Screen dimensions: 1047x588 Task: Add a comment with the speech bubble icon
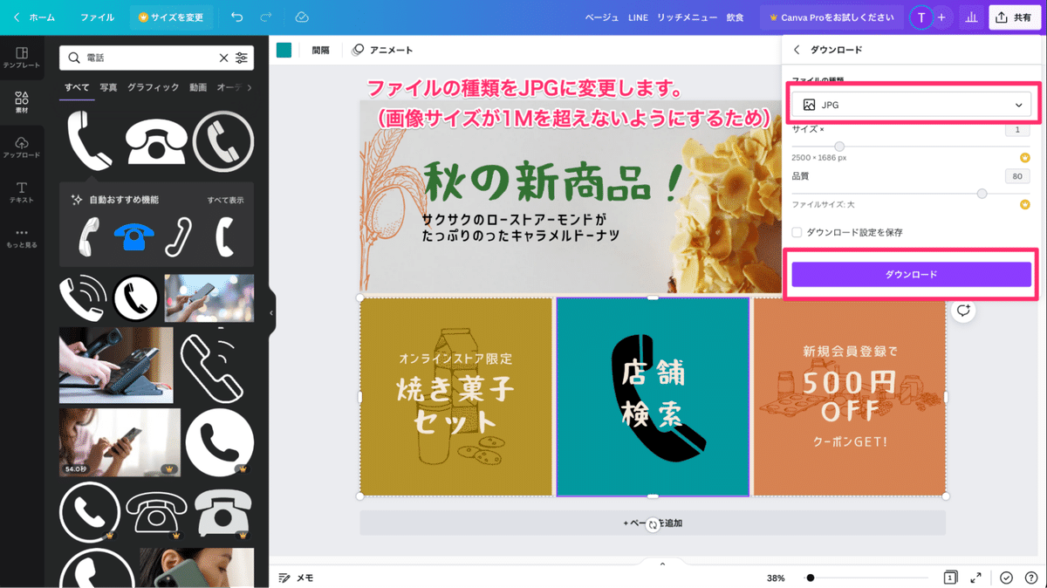963,311
